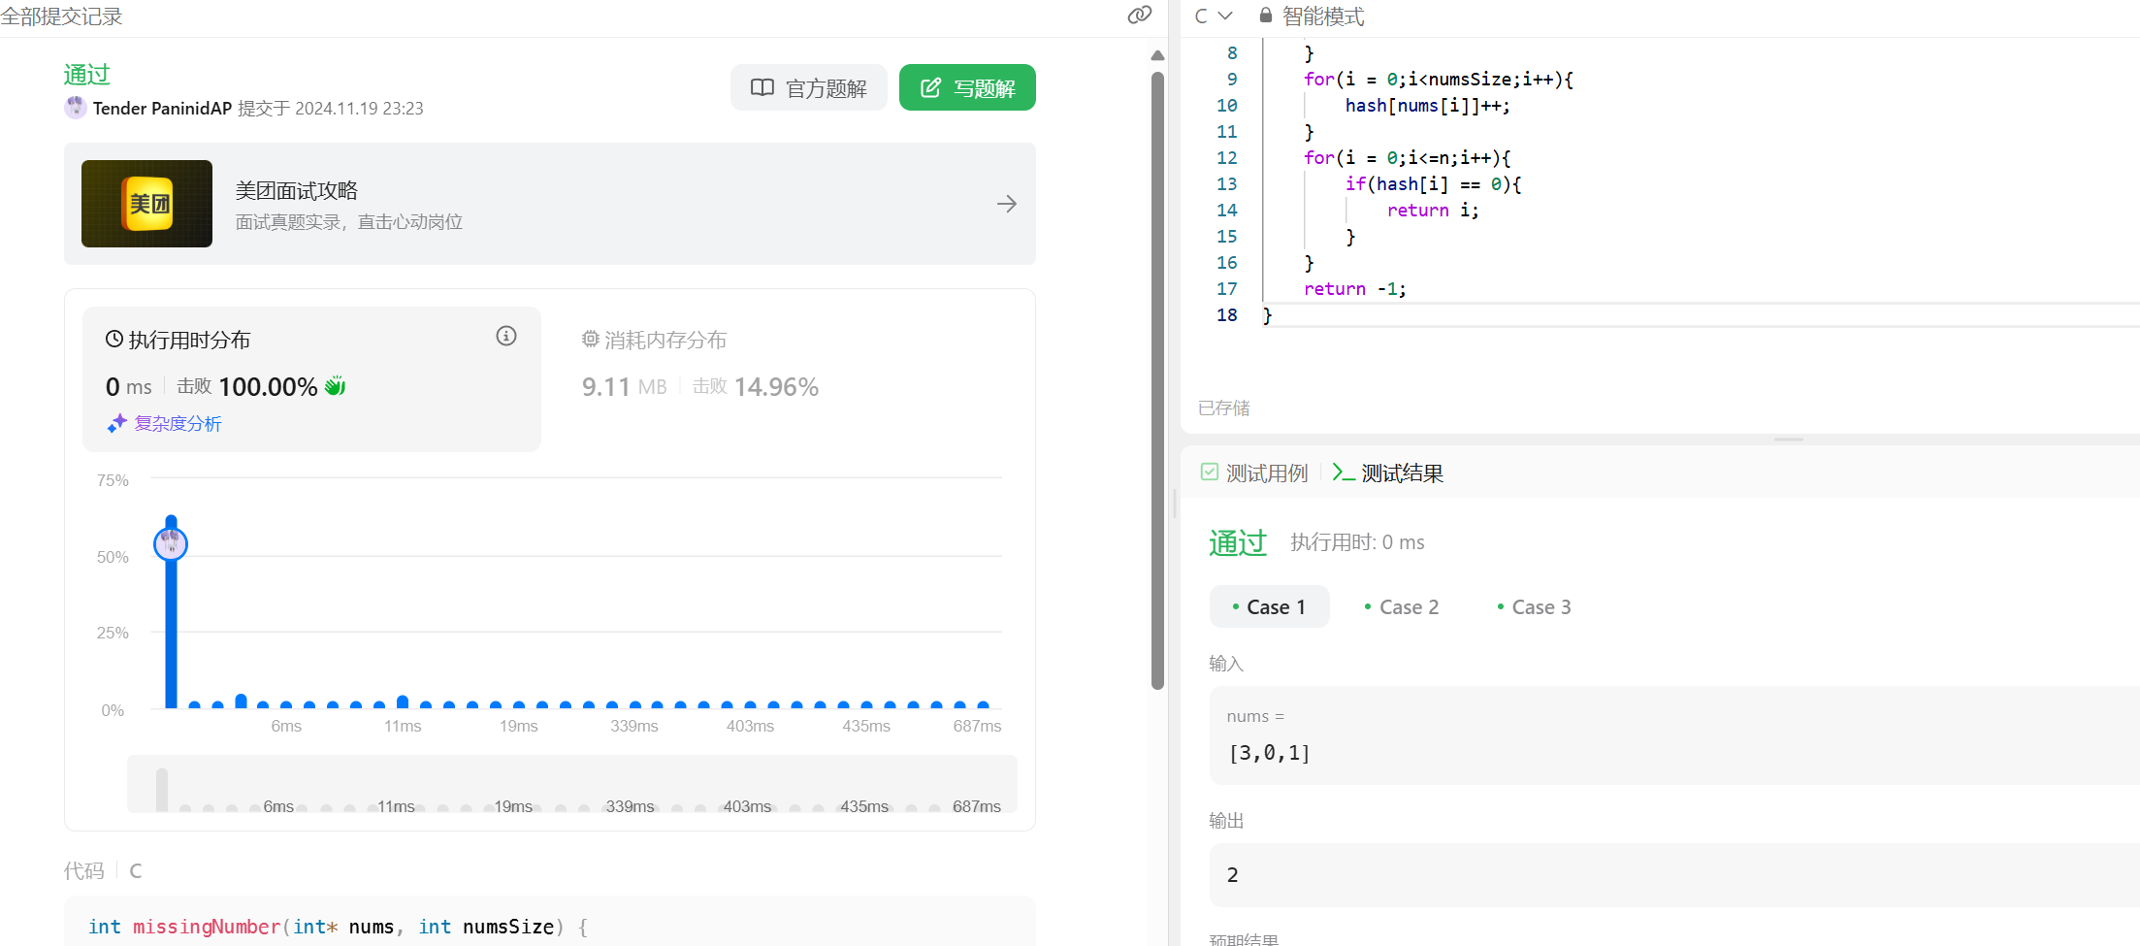Switch to the 测试用例 tab
The image size is (2140, 946).
pos(1254,473)
